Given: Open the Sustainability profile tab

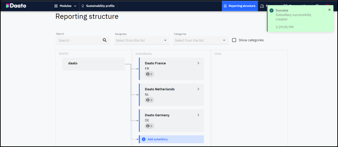Looking at the screenshot, I should pyautogui.click(x=98, y=6).
